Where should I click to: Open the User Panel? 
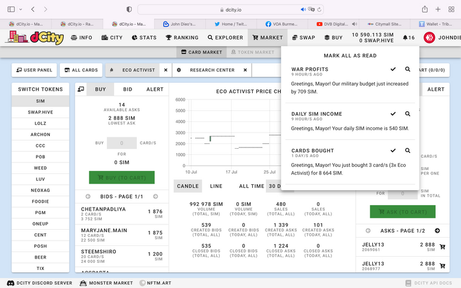34,70
